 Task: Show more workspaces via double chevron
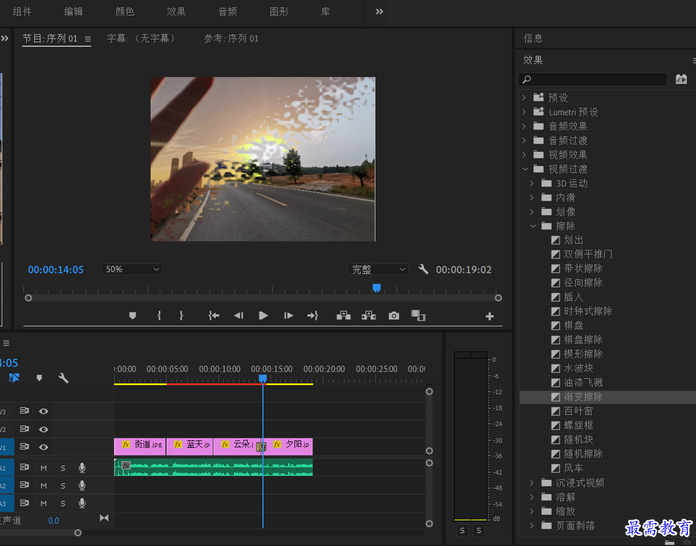(x=379, y=11)
